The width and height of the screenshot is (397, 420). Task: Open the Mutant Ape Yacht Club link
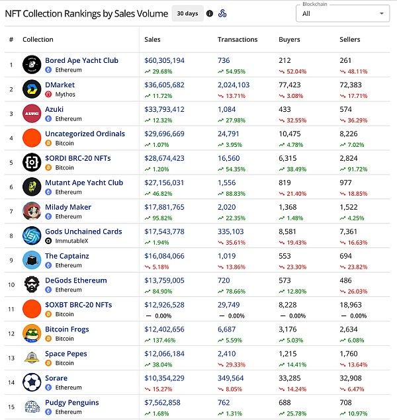[x=84, y=183]
